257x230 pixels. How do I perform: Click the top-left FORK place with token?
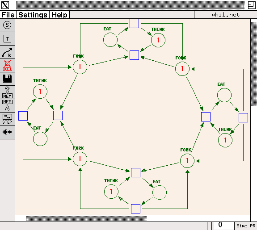point(80,67)
